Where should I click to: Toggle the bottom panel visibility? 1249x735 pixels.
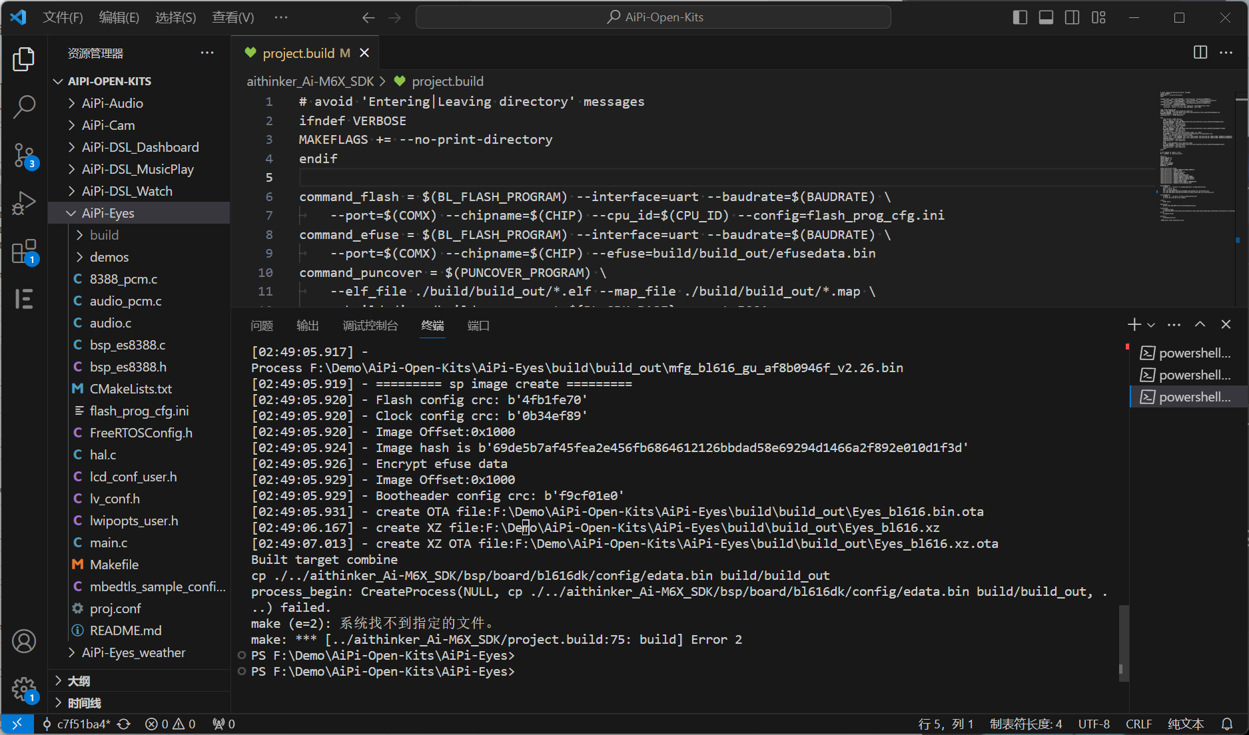[1046, 18]
